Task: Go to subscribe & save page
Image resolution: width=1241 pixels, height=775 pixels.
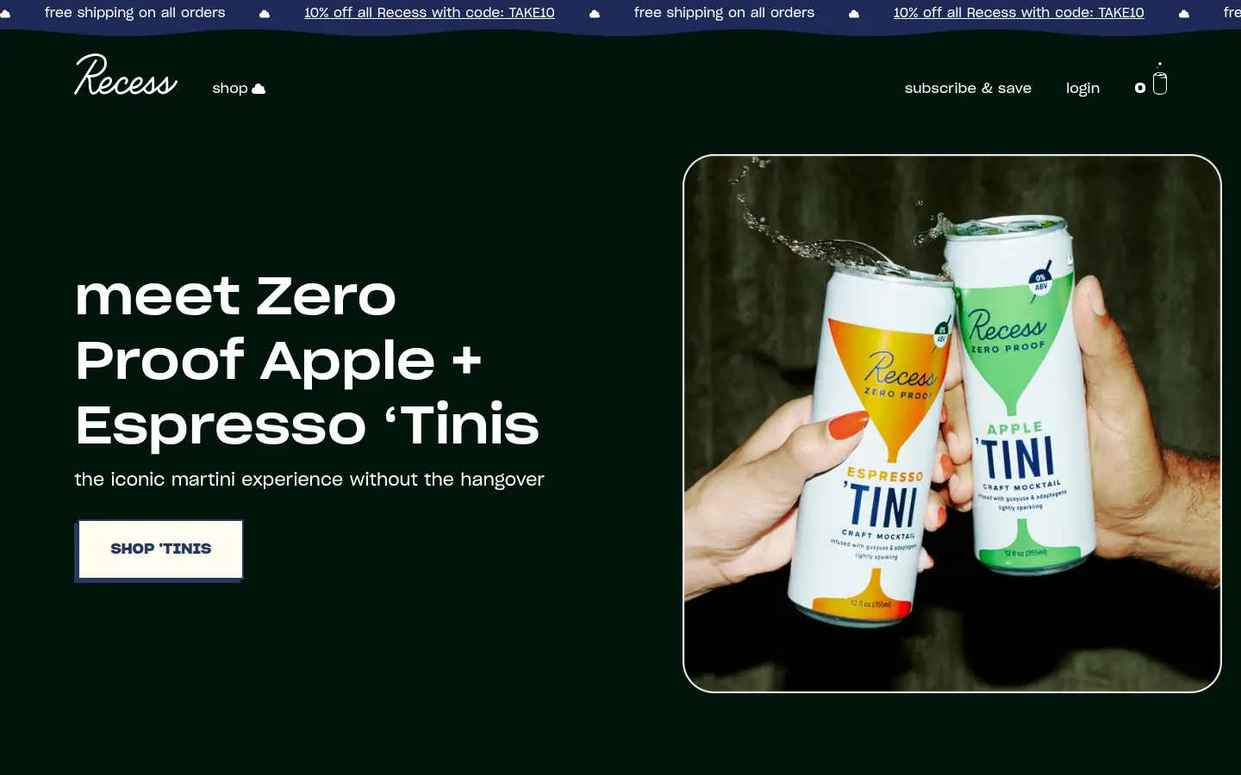Action: pyautogui.click(x=968, y=88)
